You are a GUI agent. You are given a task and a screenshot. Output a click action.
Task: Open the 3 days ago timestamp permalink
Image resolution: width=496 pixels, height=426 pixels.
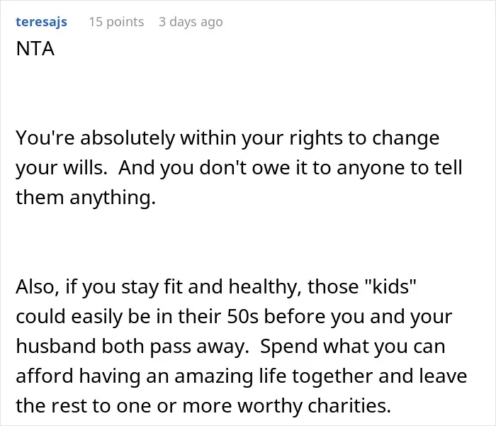click(x=191, y=22)
